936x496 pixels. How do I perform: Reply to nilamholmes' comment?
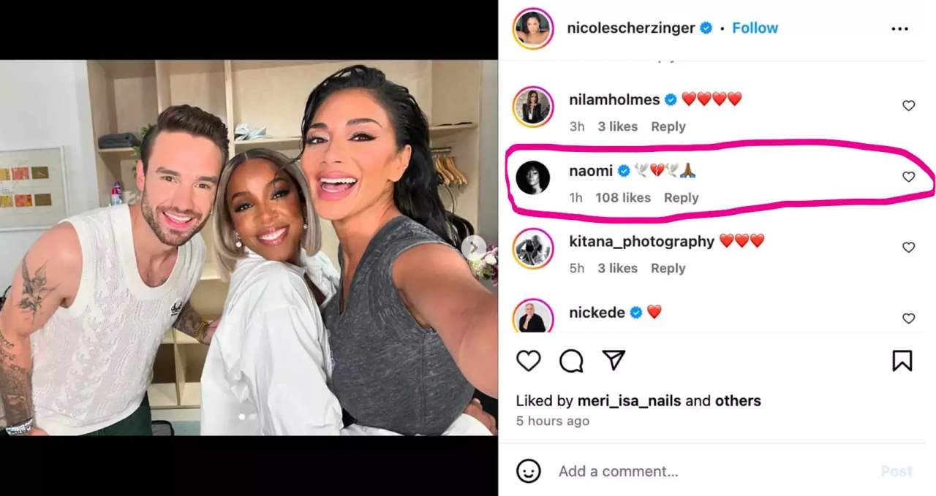[668, 126]
